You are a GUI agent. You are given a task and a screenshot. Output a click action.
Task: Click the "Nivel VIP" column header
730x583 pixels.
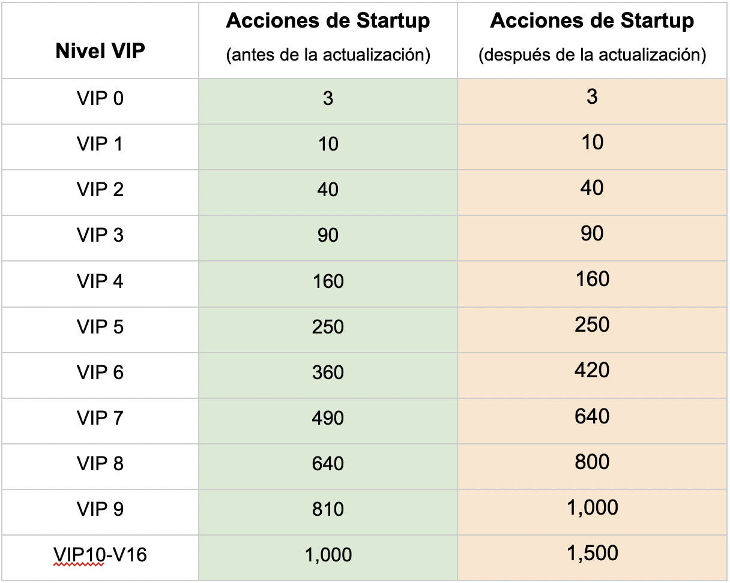(100, 51)
